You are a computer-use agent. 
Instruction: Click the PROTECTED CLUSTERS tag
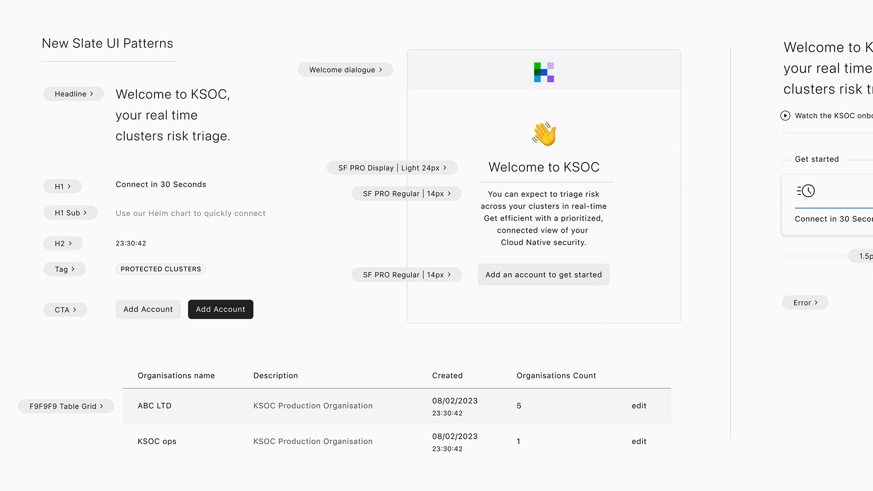tap(161, 269)
